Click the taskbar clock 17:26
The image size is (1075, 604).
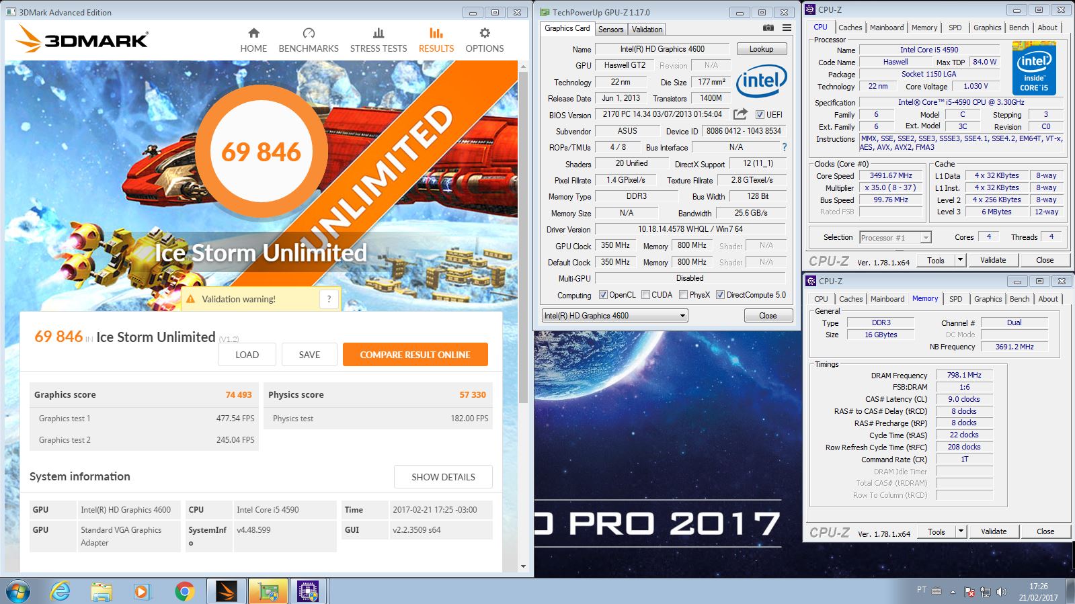(x=1038, y=587)
